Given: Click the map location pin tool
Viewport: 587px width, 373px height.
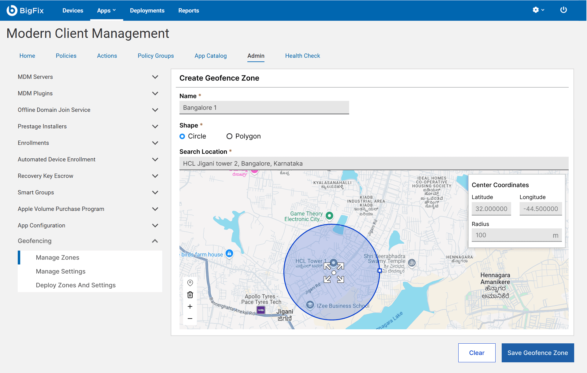Looking at the screenshot, I should point(190,283).
